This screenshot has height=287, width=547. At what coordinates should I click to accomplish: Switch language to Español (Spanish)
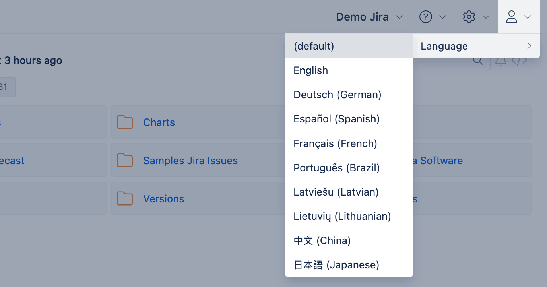349,119
